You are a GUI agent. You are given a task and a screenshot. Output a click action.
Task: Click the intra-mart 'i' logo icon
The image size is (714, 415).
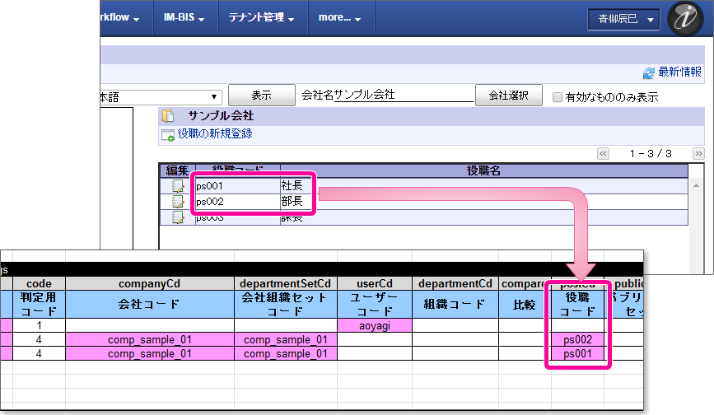click(685, 19)
